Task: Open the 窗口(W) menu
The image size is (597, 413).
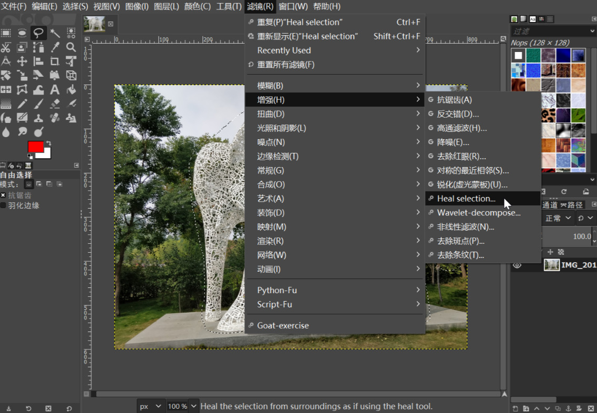Action: [x=293, y=6]
